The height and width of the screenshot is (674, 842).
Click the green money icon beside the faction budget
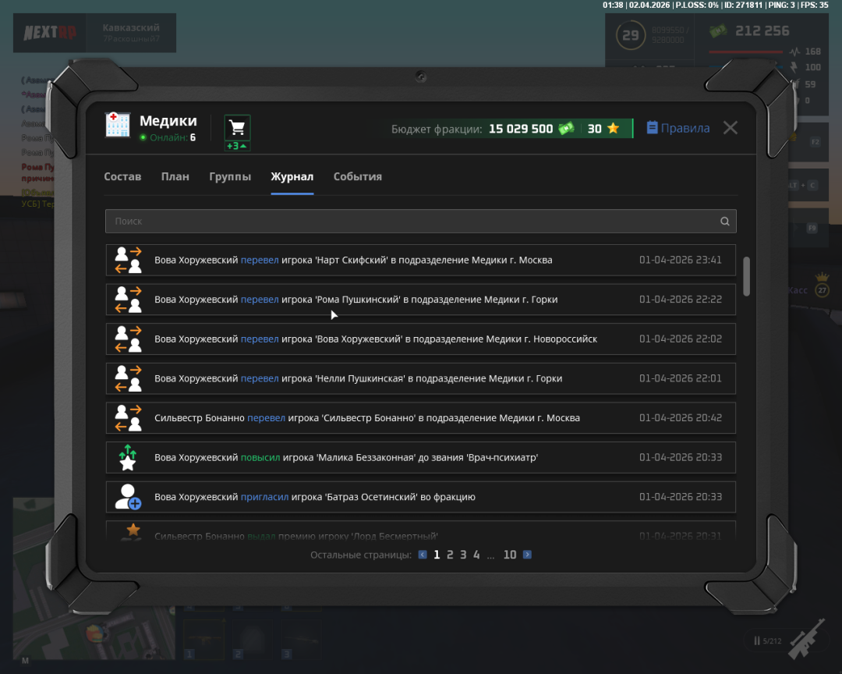[567, 128]
